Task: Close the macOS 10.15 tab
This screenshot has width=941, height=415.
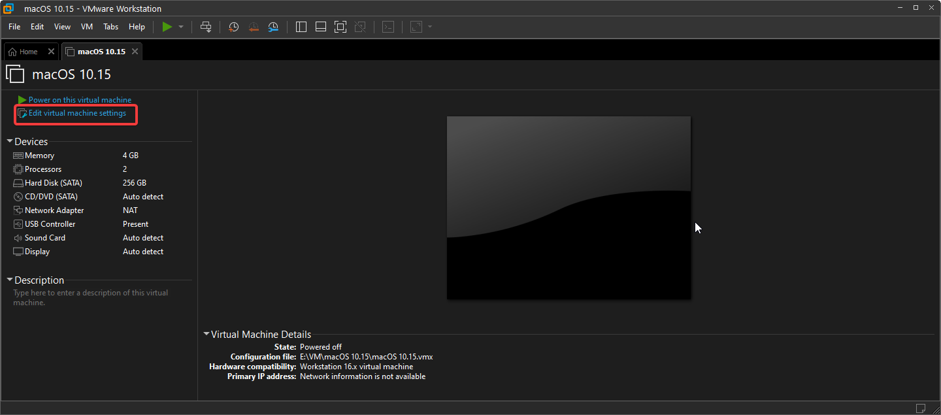Action: pos(135,52)
